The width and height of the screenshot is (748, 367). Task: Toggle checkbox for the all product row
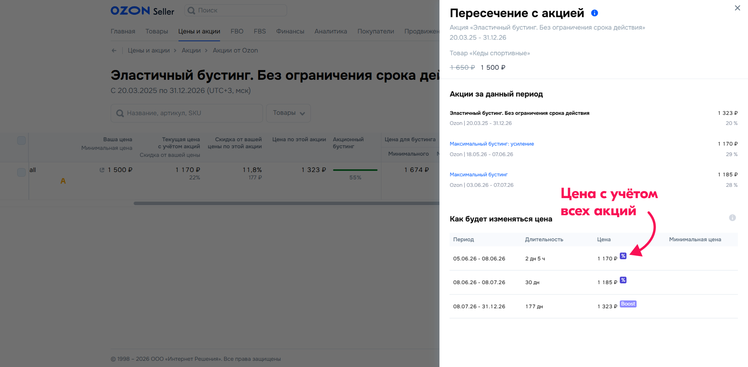21,172
